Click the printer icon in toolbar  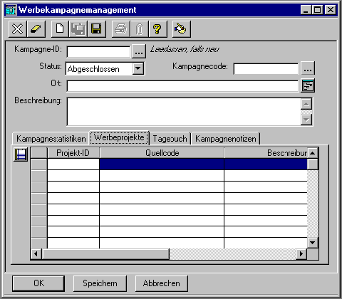pos(121,29)
